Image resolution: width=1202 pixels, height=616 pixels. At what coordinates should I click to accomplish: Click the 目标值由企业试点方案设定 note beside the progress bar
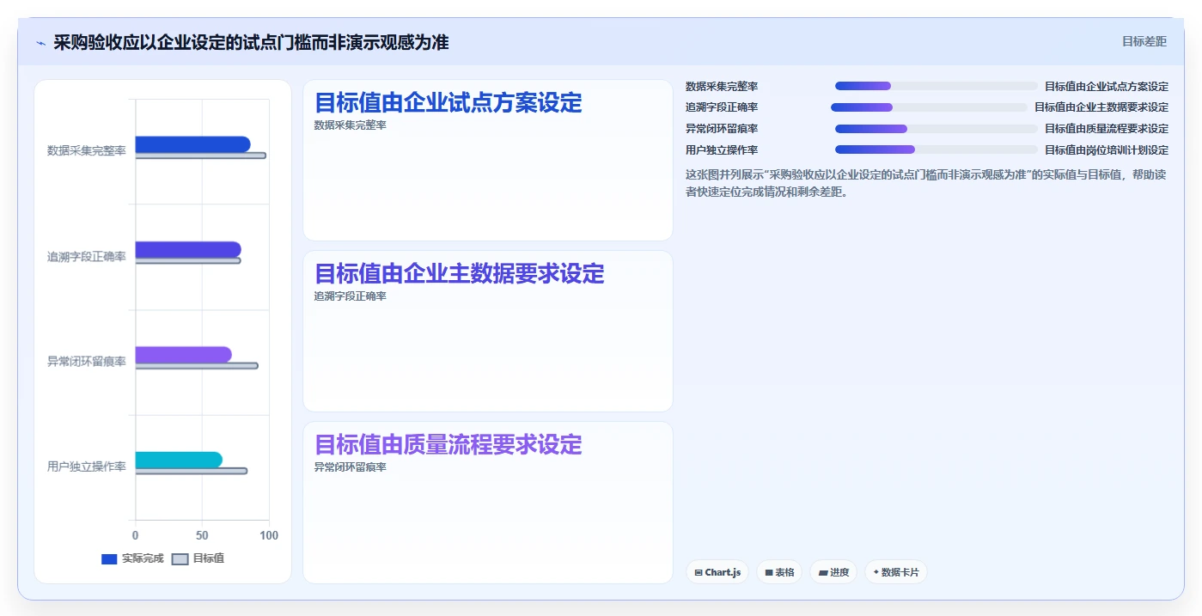pyautogui.click(x=1107, y=86)
